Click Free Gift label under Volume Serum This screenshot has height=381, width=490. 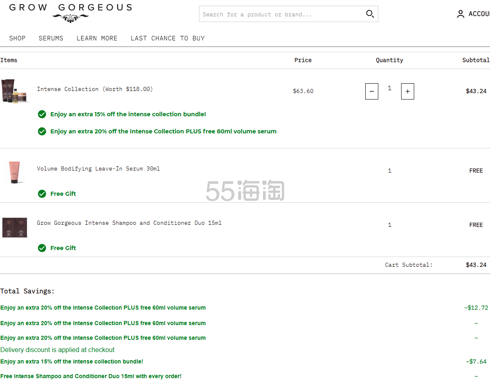(x=63, y=194)
